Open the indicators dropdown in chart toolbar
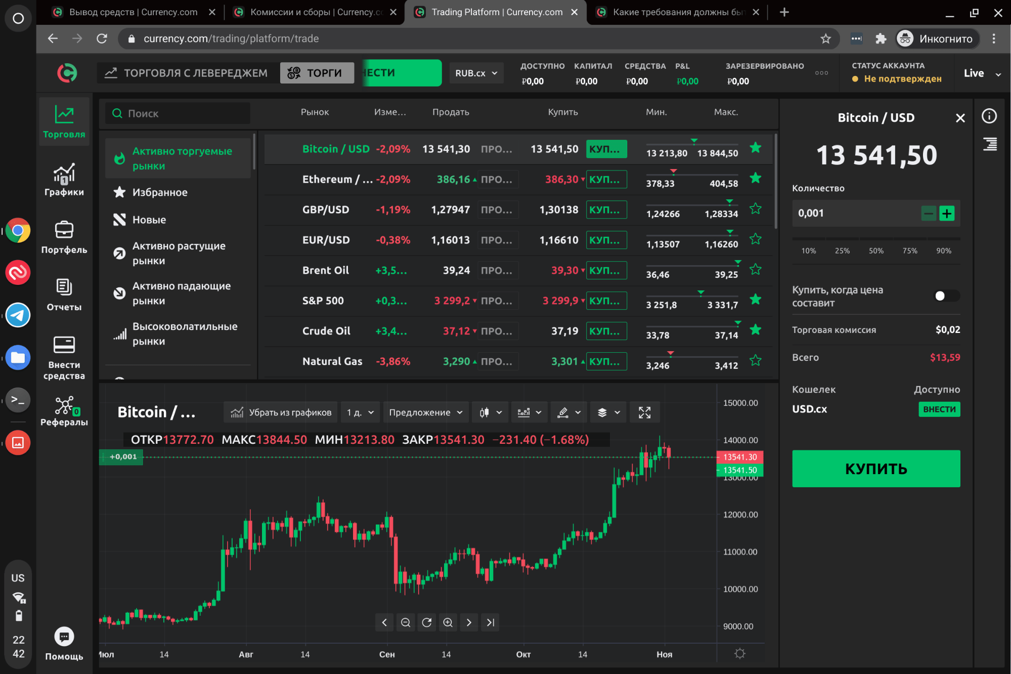 (530, 412)
